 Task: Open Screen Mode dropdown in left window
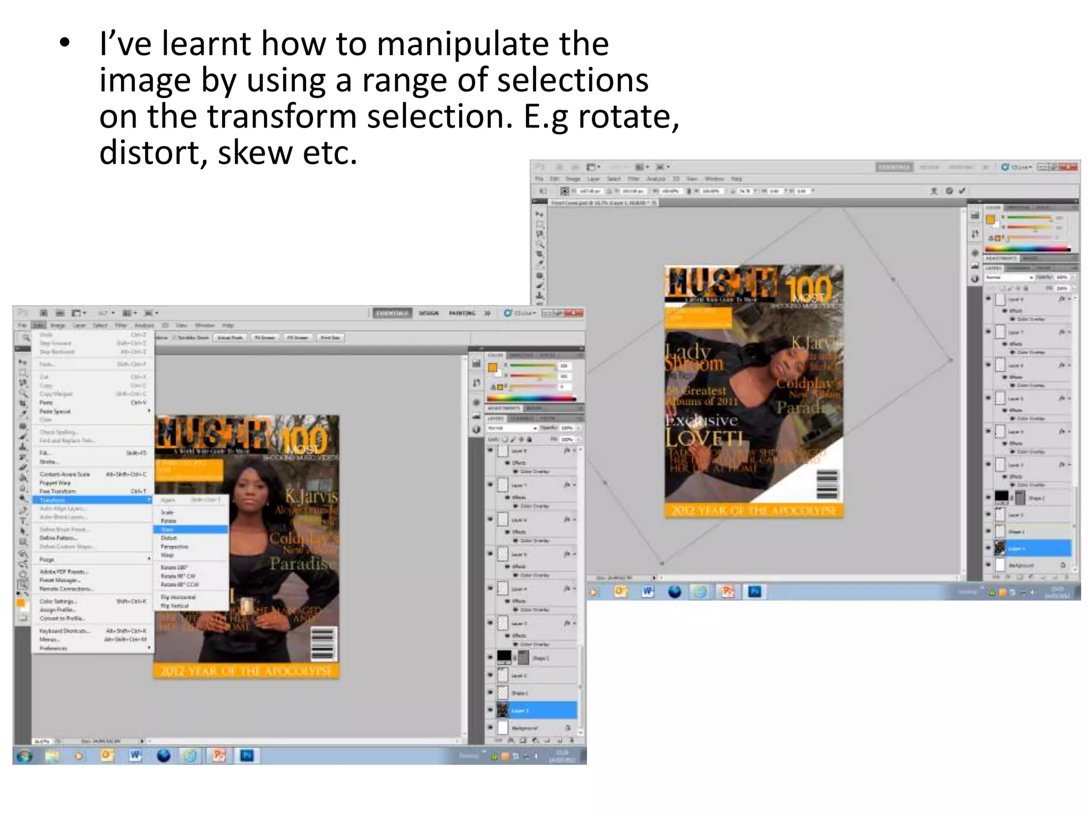(x=151, y=313)
